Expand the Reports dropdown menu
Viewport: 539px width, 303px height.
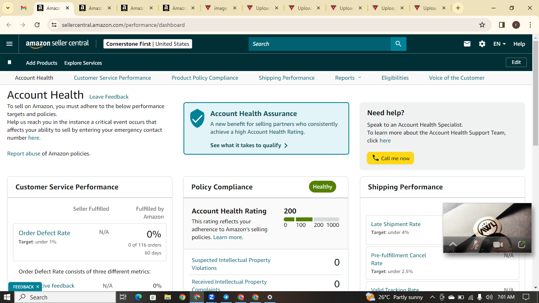[x=348, y=78]
